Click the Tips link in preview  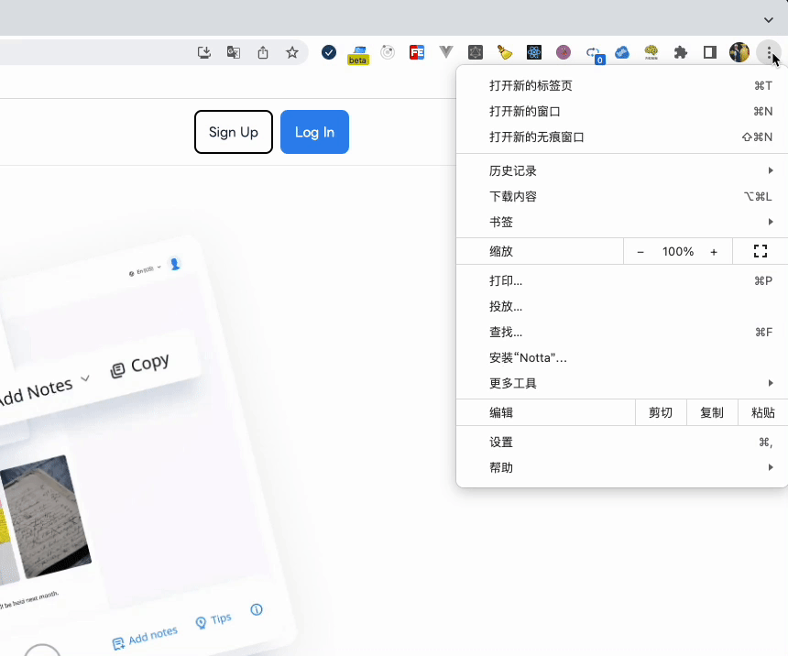click(213, 621)
